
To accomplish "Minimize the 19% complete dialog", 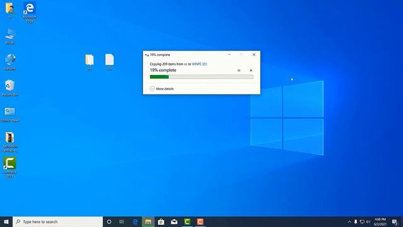I will 229,55.
